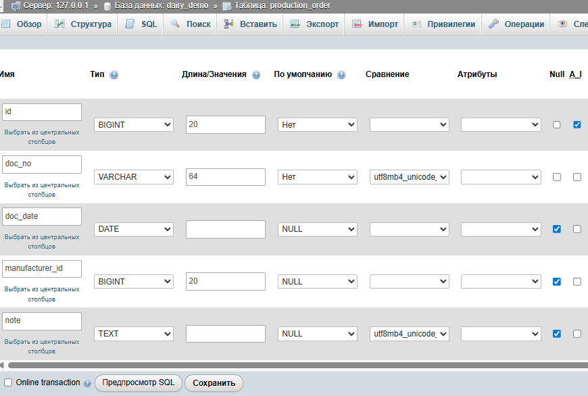
Task: Open the type dropdown for doc_no
Action: (134, 177)
